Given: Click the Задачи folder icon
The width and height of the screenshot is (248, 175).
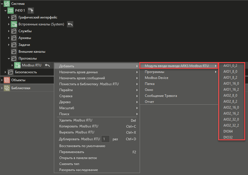Looking at the screenshot, I should point(14,45).
